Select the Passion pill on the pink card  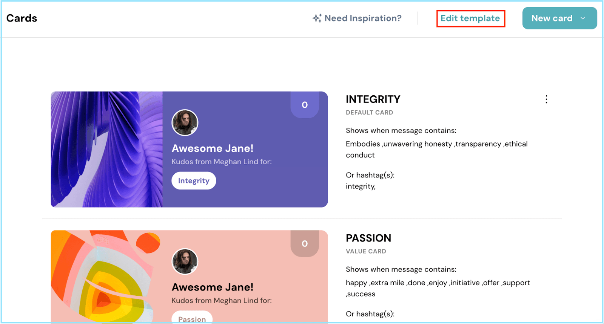[192, 318]
